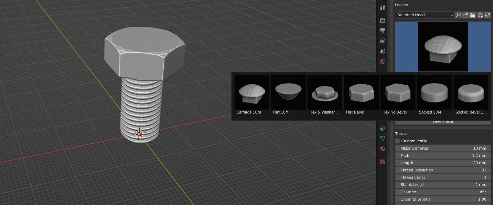493x205 pixels.
Task: Refresh the presets list
Action: (487, 15)
